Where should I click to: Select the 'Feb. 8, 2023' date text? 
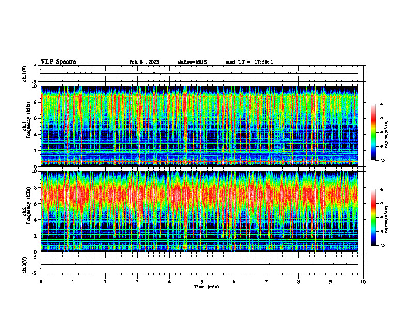coord(144,62)
